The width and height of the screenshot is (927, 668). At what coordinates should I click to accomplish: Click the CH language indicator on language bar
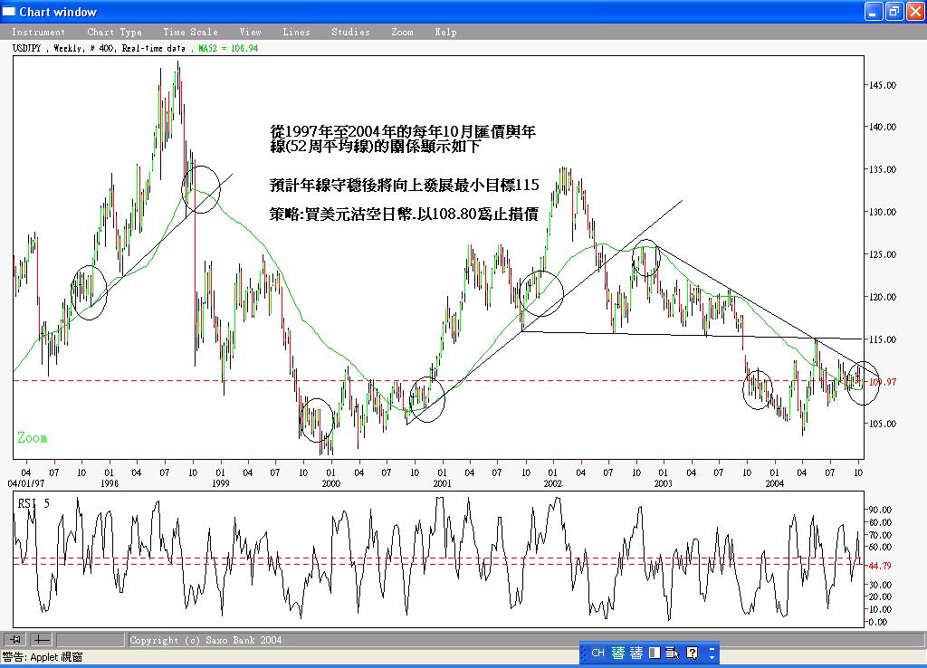pos(597,653)
